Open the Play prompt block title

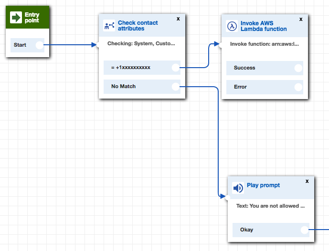coord(263,185)
